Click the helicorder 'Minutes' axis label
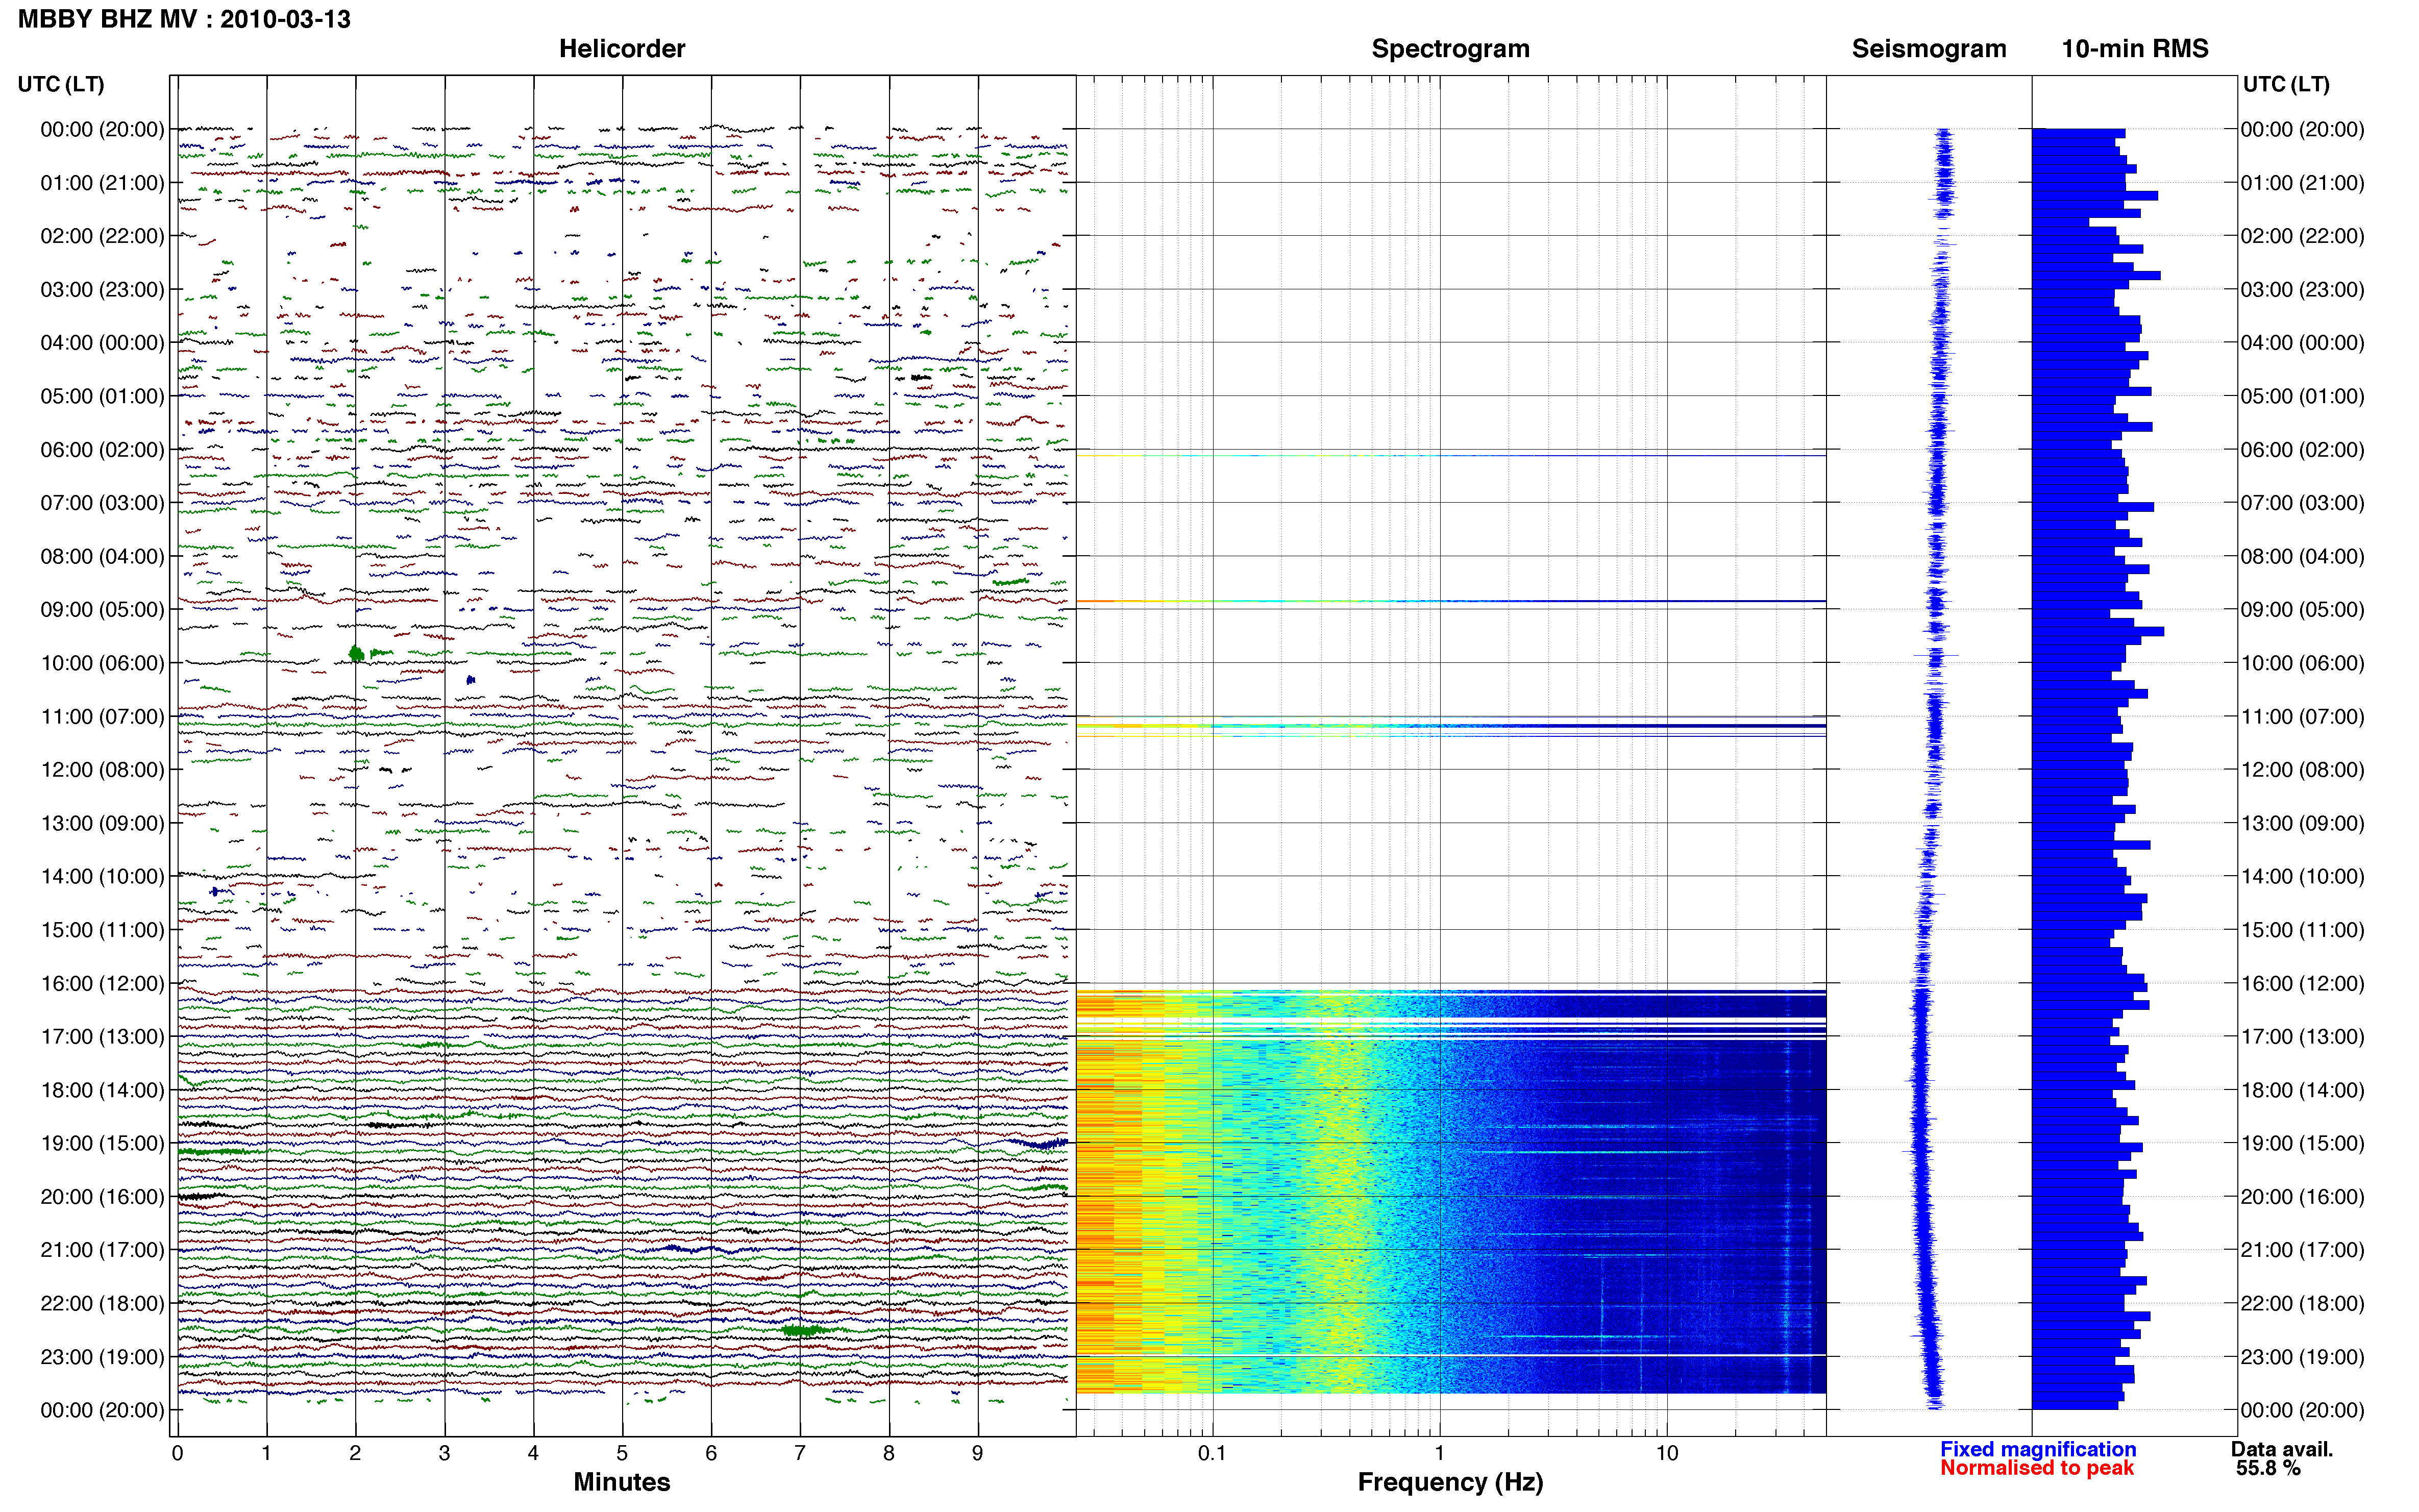The image size is (2419, 1512). click(x=622, y=1482)
